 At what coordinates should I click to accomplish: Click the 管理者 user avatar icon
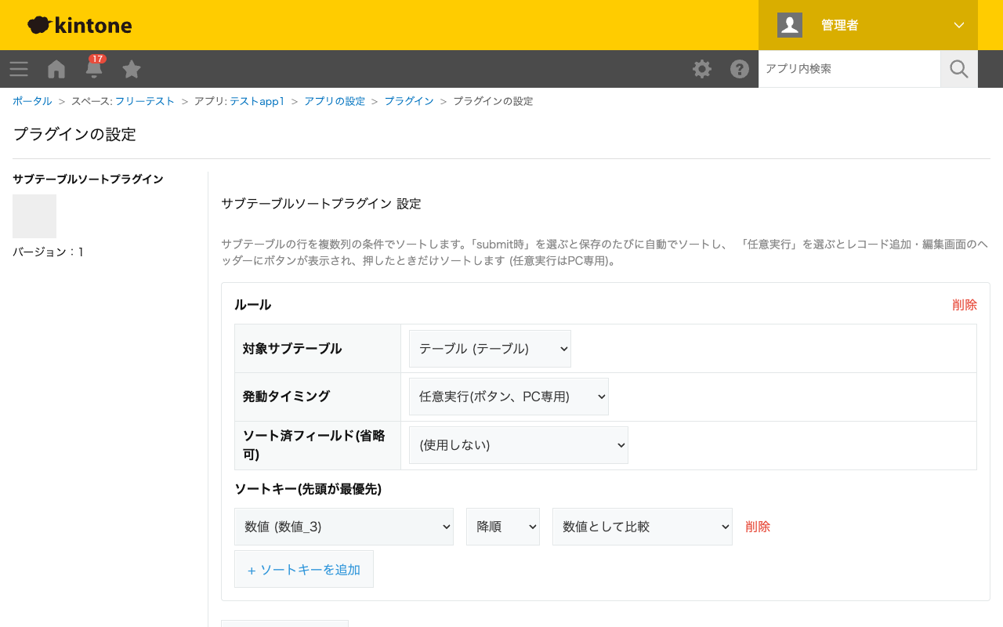tap(790, 25)
